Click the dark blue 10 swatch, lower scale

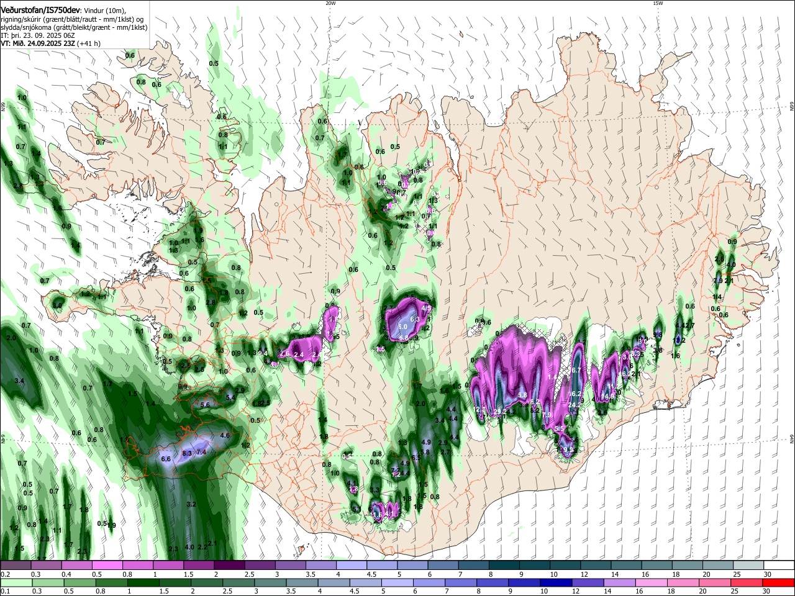pos(556,582)
